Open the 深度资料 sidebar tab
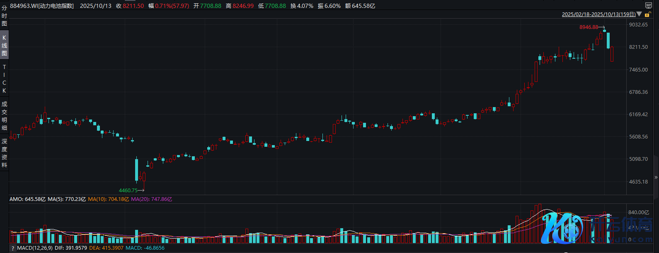 (4, 153)
